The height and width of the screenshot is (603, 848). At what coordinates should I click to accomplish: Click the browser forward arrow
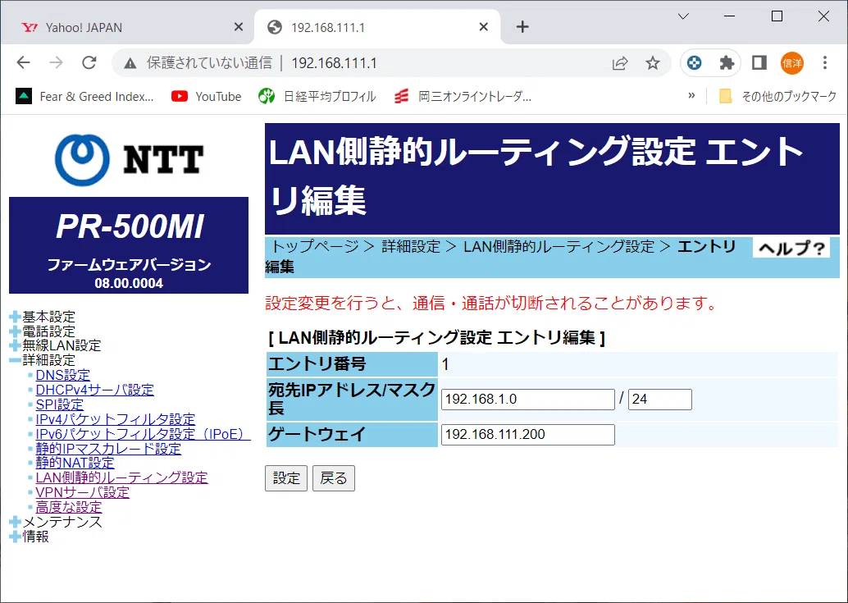click(x=57, y=62)
